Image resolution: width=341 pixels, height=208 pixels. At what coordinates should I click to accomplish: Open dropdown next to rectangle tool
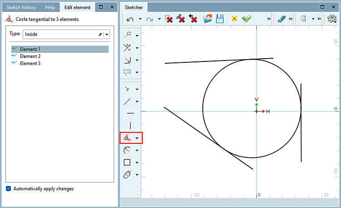137,162
